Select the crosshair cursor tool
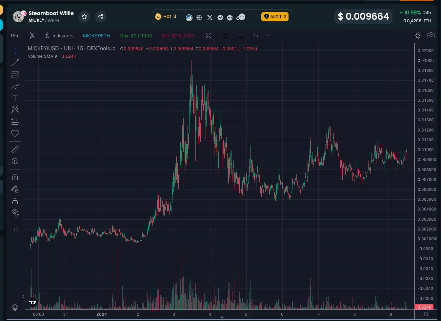Screen dimensions: 441x321 15,51
